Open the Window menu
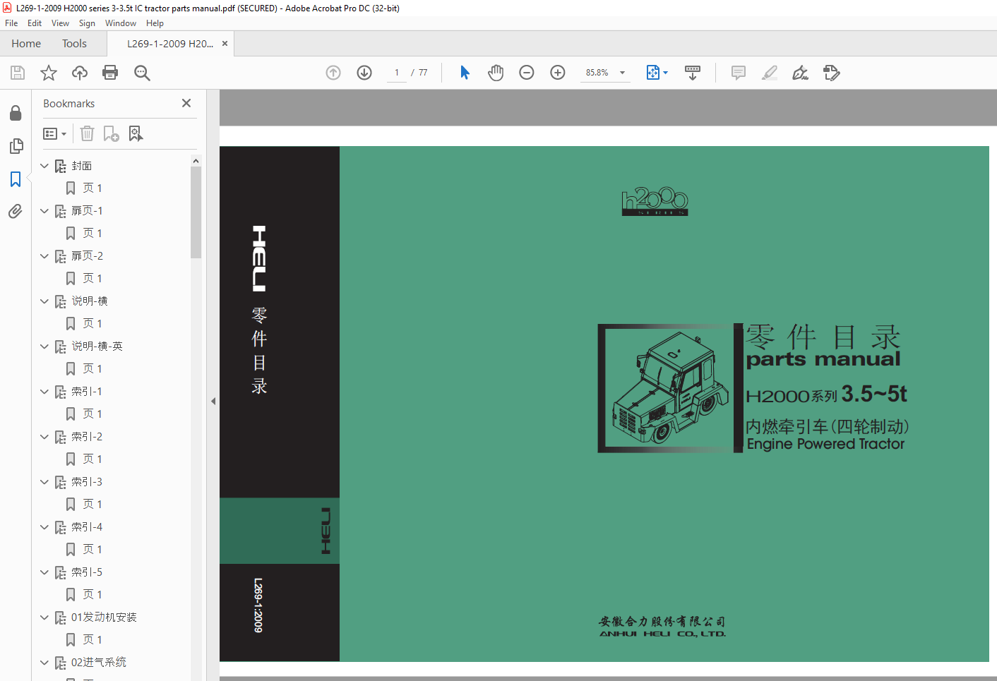 point(121,23)
